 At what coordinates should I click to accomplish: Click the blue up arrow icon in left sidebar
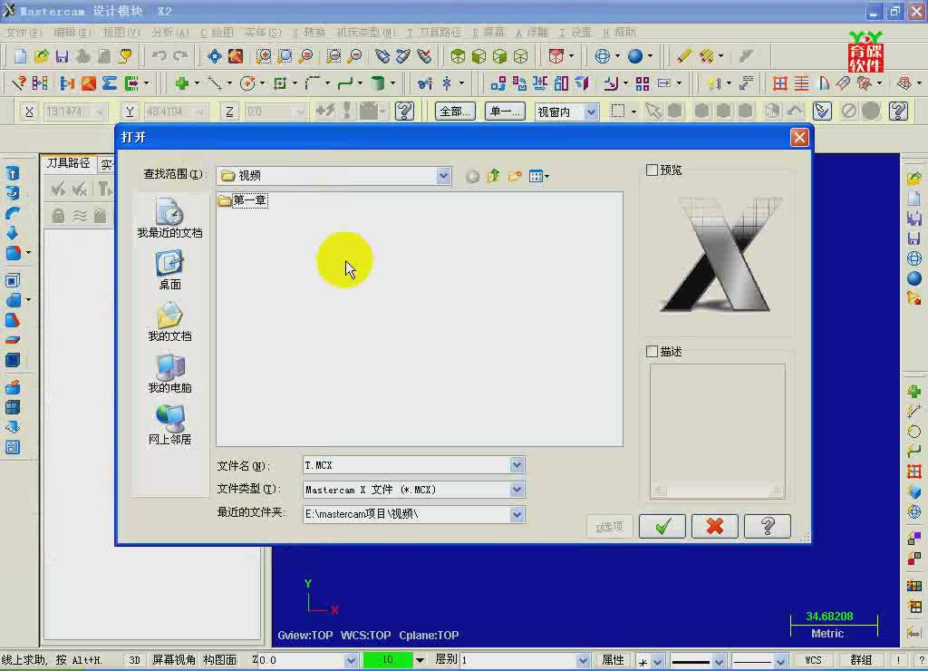13,173
